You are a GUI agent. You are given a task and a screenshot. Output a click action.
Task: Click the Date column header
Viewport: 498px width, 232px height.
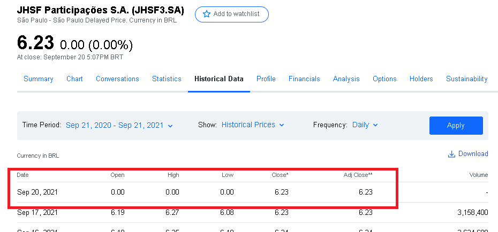pos(22,175)
